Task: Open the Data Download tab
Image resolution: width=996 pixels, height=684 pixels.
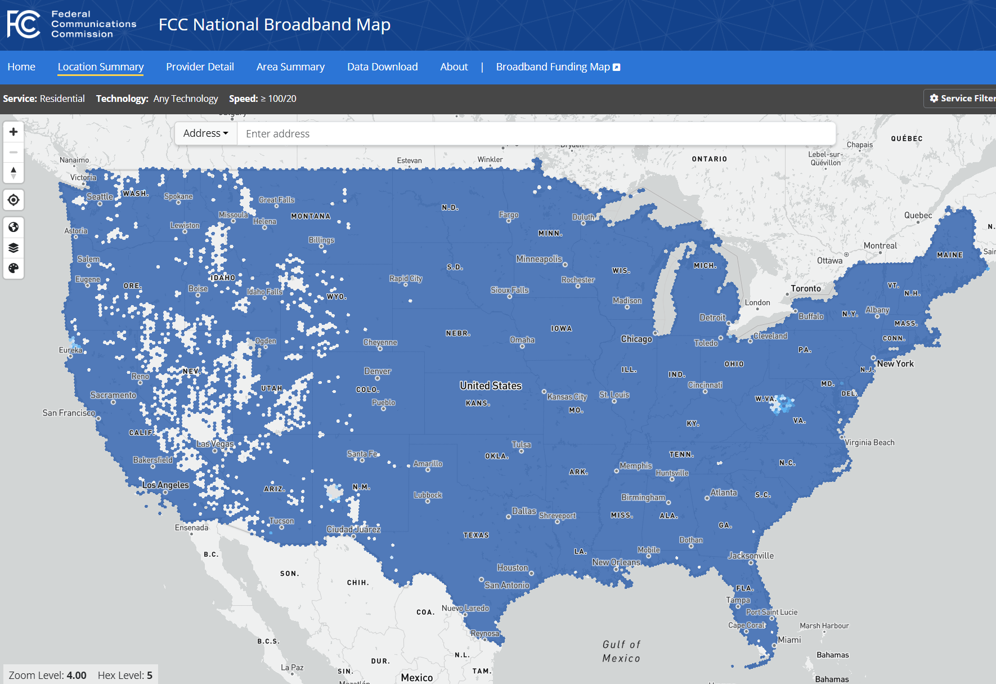Action: 383,67
